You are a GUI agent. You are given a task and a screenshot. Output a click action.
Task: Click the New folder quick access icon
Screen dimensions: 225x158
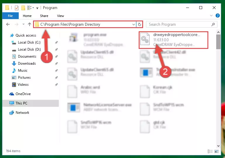point(23,8)
